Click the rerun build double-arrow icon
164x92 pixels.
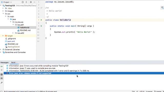point(2,66)
